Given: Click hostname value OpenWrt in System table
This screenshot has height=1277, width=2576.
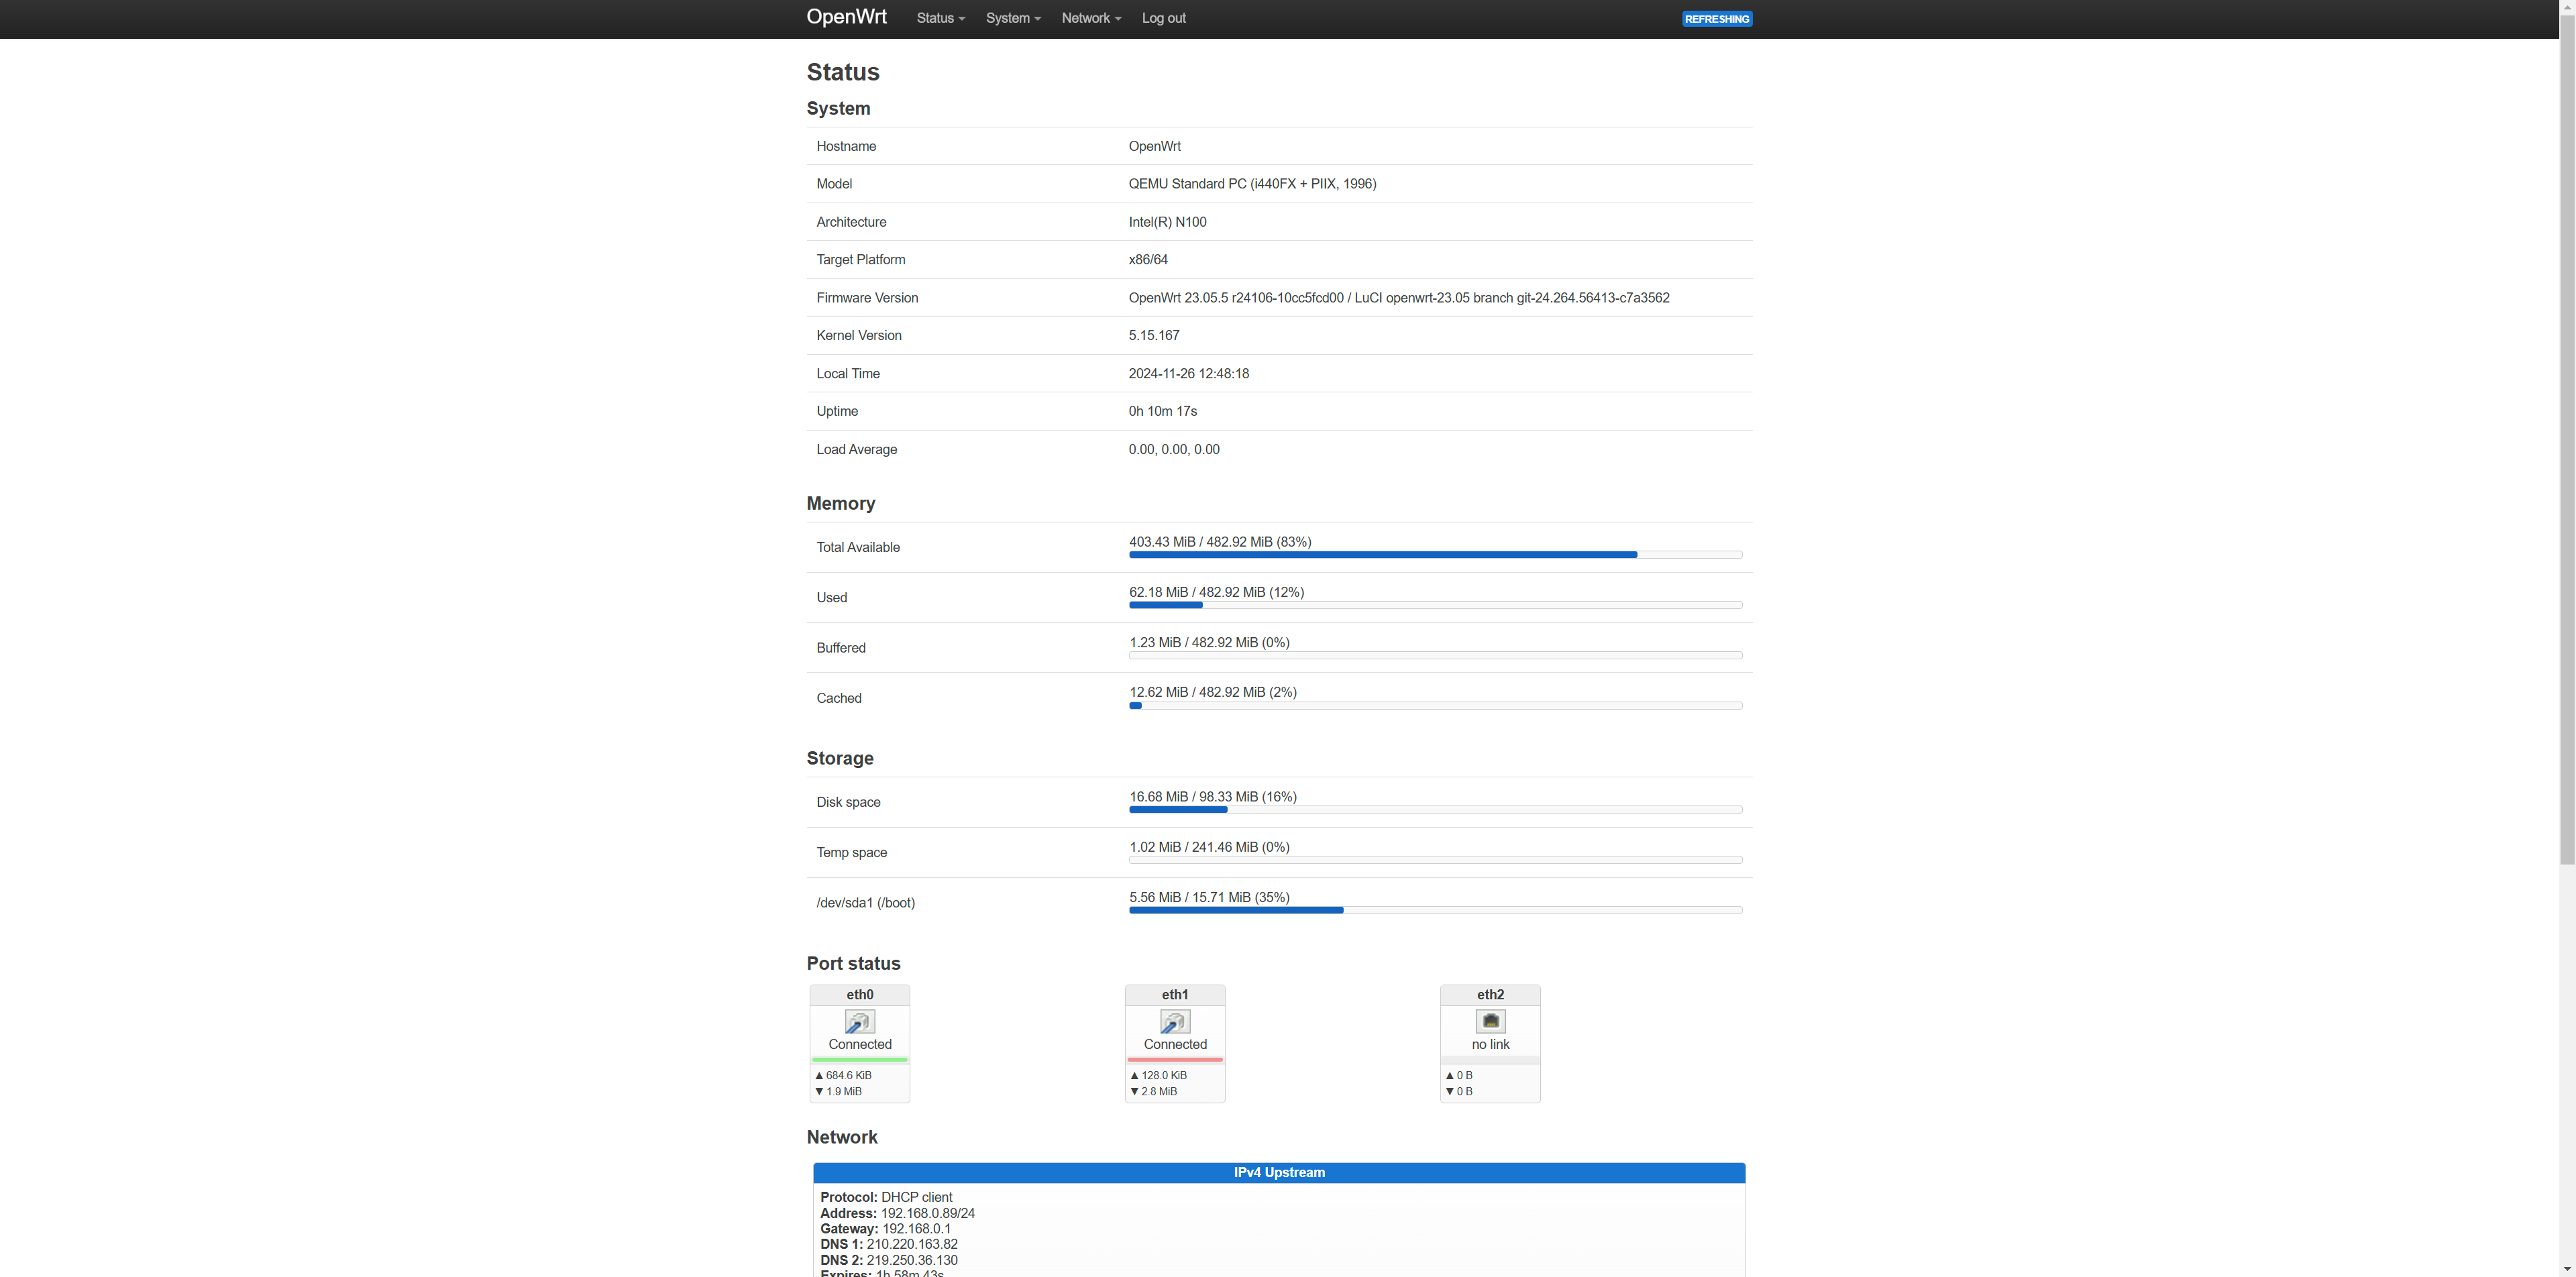Looking at the screenshot, I should [1154, 146].
